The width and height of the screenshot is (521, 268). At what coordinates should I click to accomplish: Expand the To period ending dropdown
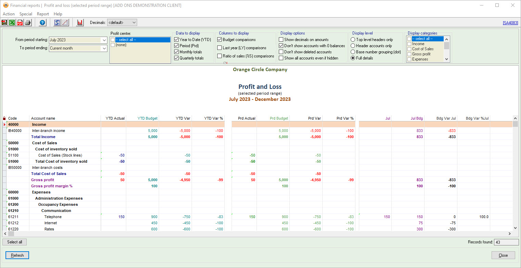coord(104,48)
